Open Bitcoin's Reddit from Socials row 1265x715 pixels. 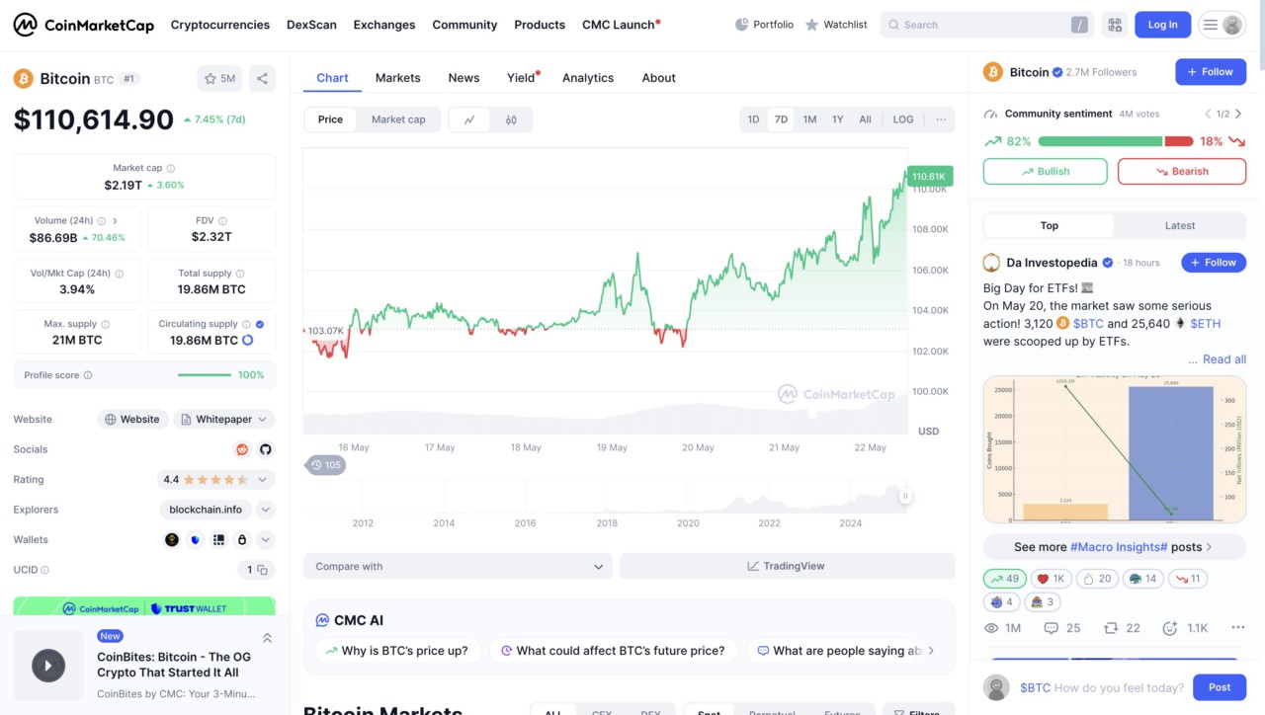tap(241, 448)
